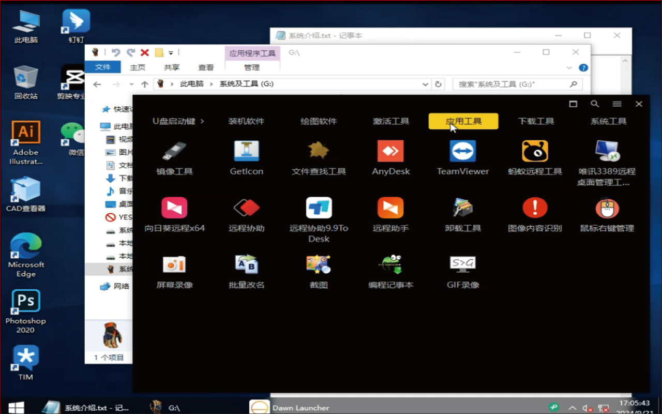Open 文件 tab in Explorer
Viewport: 662px width, 414px height.
pos(103,67)
